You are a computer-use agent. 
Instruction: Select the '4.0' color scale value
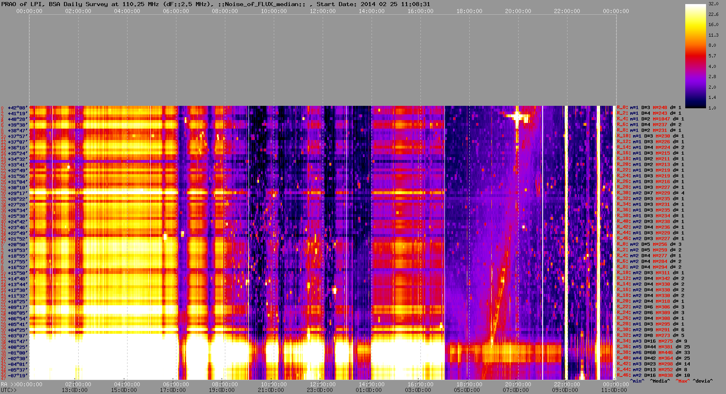pyautogui.click(x=712, y=66)
